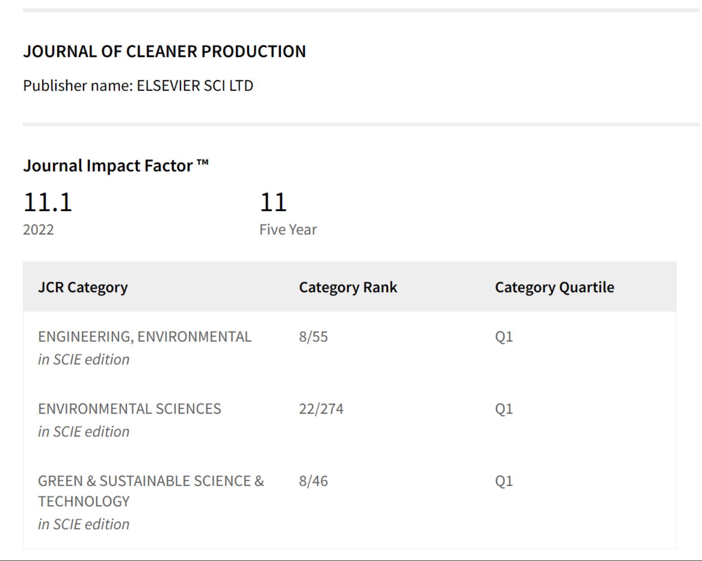702x561 pixels.
Task: Click Q1 quartile in Engineering, Environmental row
Action: [x=504, y=337]
